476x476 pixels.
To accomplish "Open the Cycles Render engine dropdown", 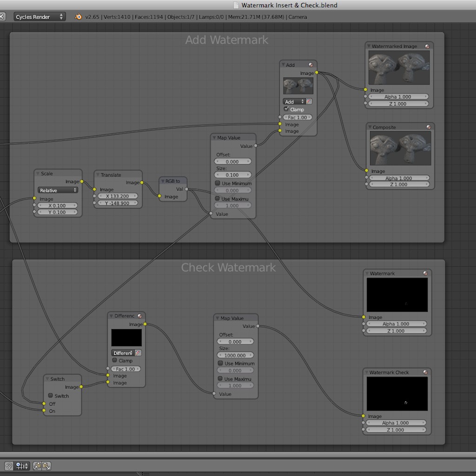I will (39, 17).
